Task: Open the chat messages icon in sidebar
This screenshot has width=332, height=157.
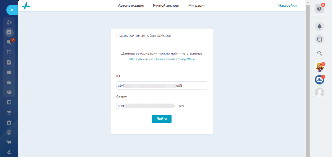Action: (x=9, y=42)
